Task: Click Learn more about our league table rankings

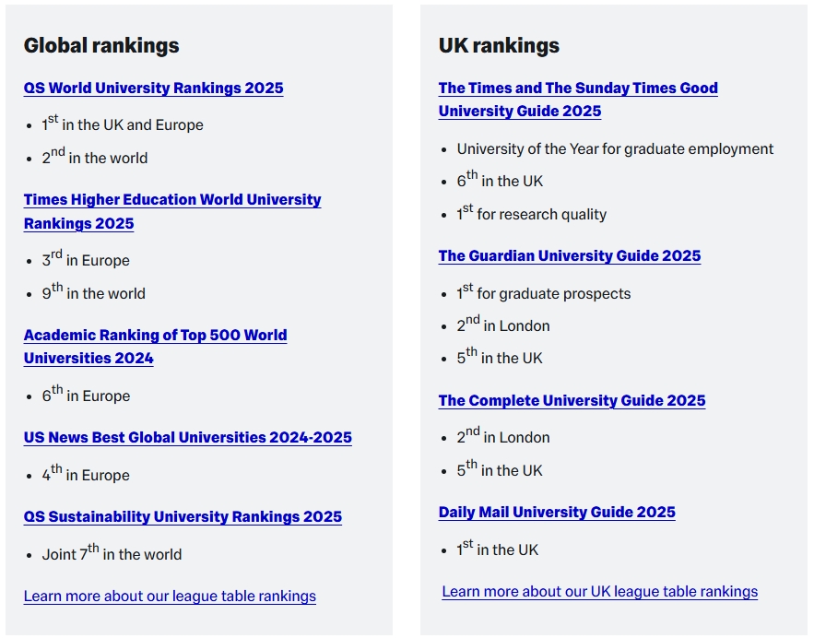Action: point(170,596)
